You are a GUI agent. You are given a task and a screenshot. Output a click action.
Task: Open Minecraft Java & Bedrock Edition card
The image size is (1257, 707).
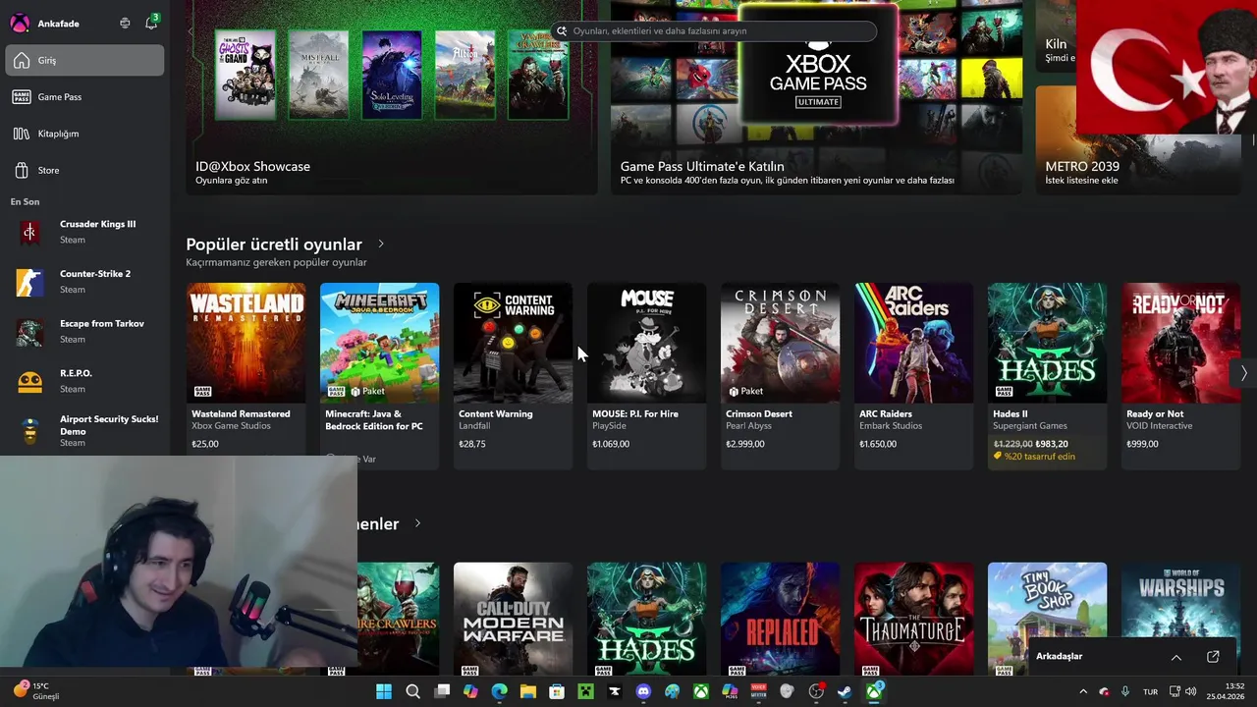[379, 376]
